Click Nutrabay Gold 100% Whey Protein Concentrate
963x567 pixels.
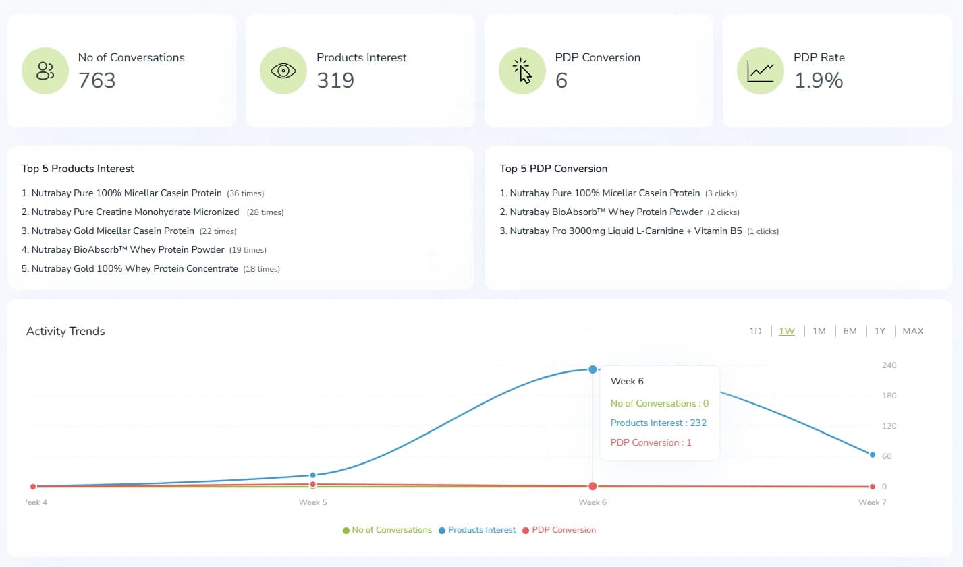tap(134, 268)
